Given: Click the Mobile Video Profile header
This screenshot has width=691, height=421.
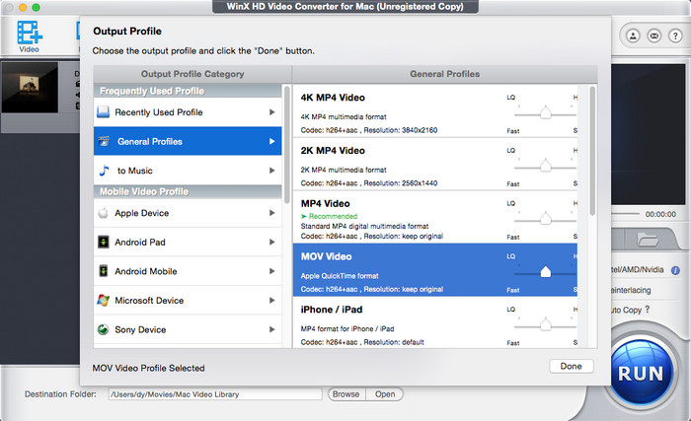Looking at the screenshot, I should (x=188, y=191).
